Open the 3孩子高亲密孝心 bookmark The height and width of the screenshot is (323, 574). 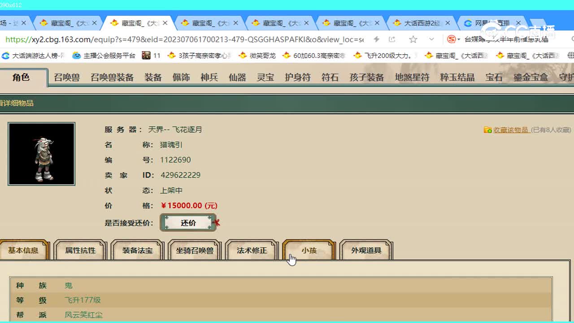[x=200, y=56]
